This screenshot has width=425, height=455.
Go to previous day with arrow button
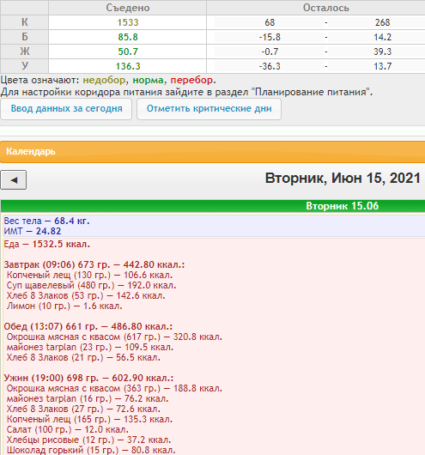(x=14, y=180)
